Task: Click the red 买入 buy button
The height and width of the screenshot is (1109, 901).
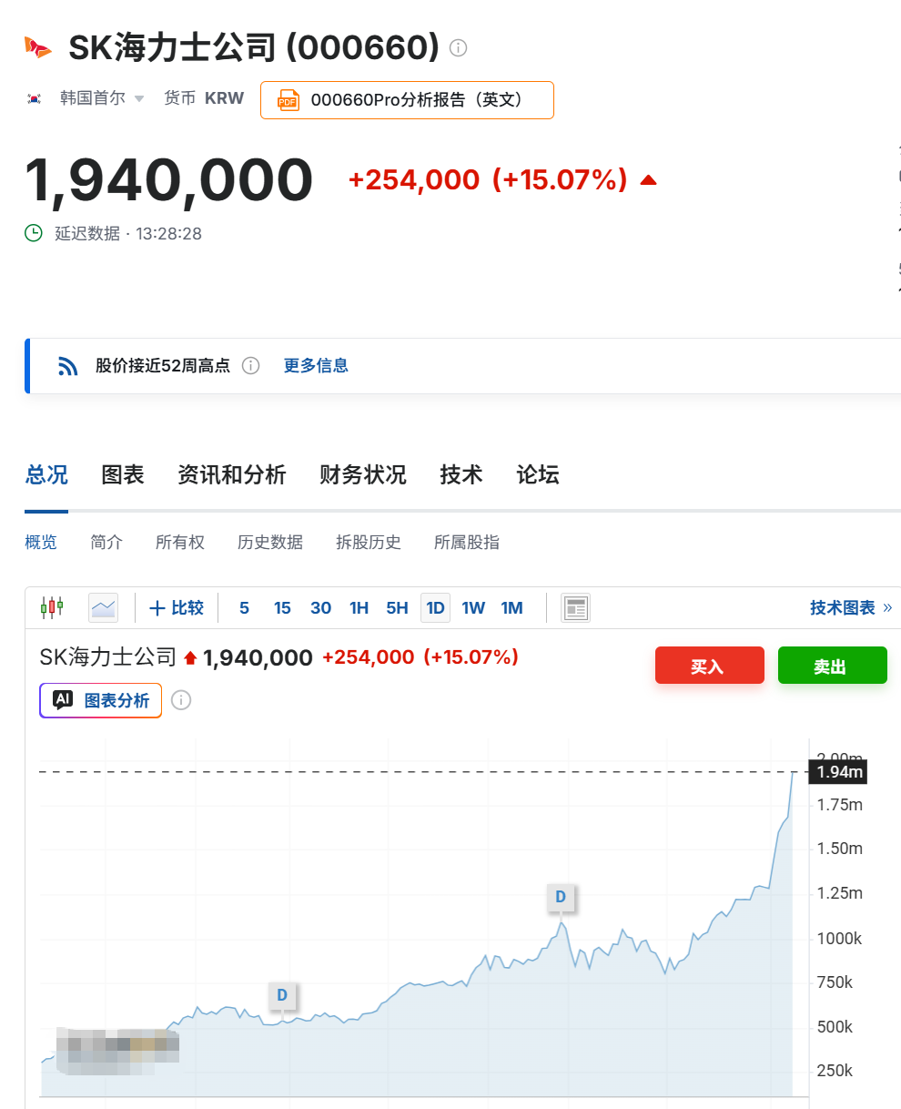Action: pyautogui.click(x=710, y=666)
